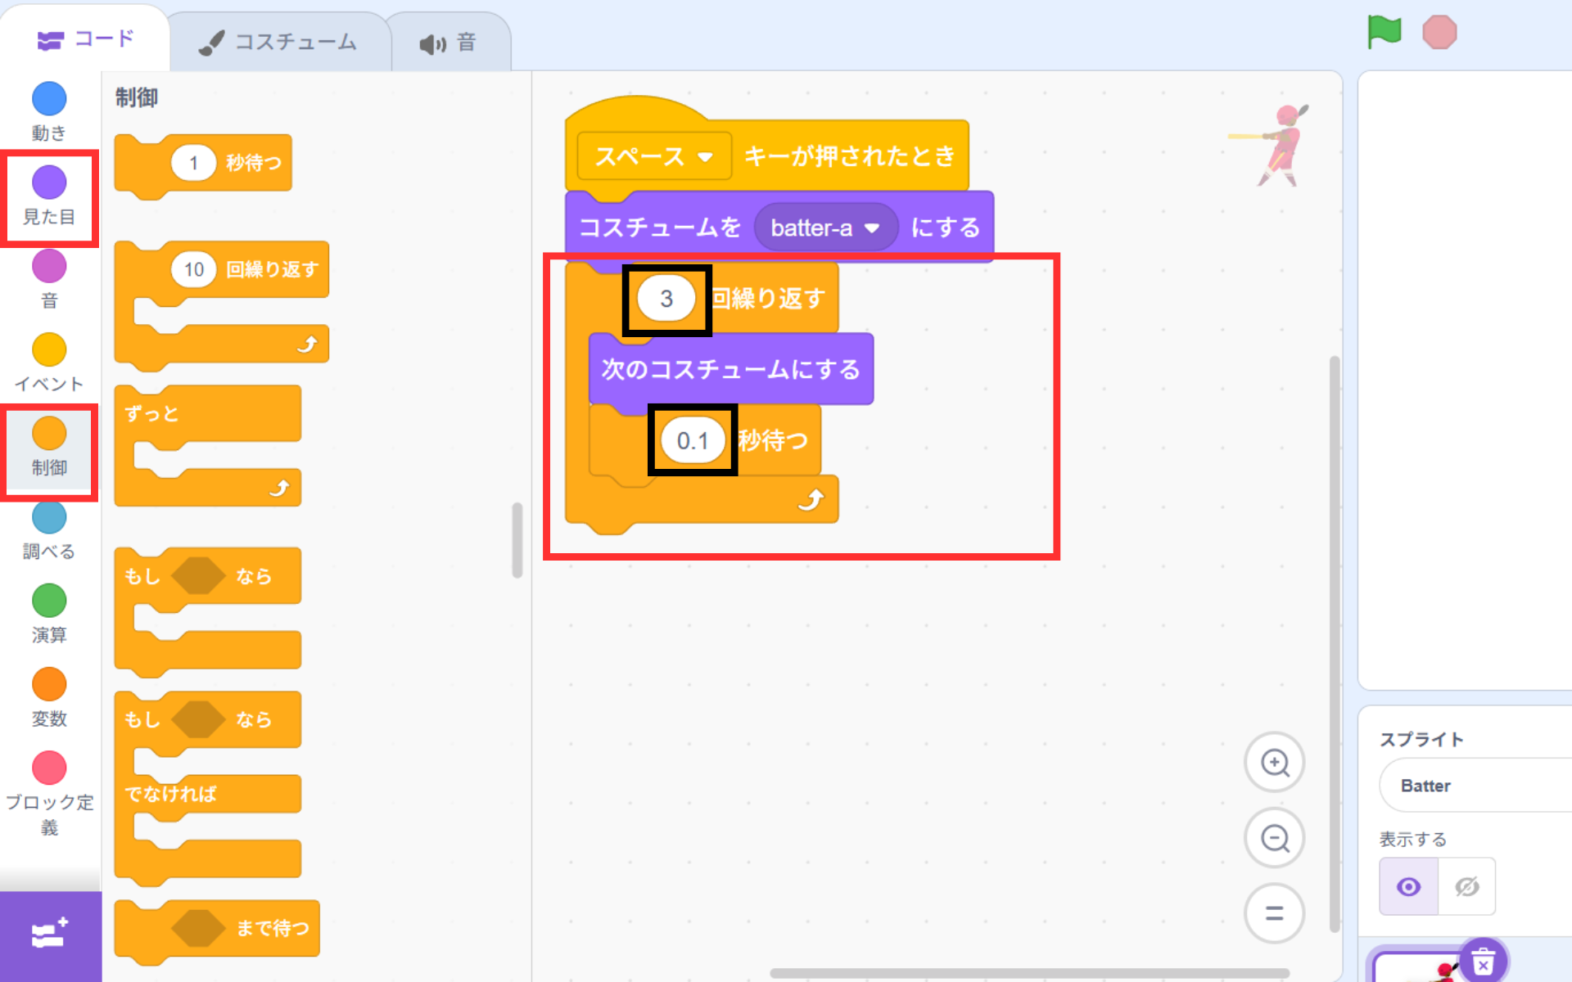Screen dimensions: 1572x982
Task: Click the block palette vertical scrollbar
Action: click(x=517, y=540)
